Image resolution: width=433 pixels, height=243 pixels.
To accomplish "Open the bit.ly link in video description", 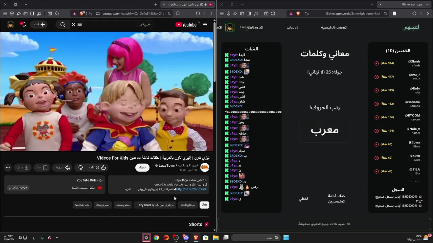I will click(191, 189).
